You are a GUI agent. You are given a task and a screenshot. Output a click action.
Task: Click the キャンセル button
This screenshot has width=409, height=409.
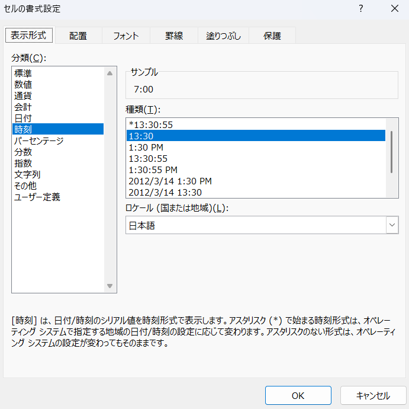(373, 396)
